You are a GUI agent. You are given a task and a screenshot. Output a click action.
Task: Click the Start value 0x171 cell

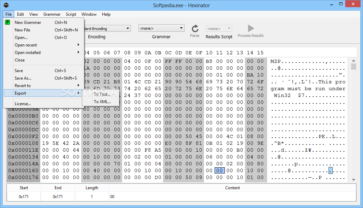24,197
